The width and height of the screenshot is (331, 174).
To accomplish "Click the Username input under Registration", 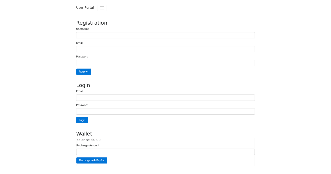I will point(165,35).
